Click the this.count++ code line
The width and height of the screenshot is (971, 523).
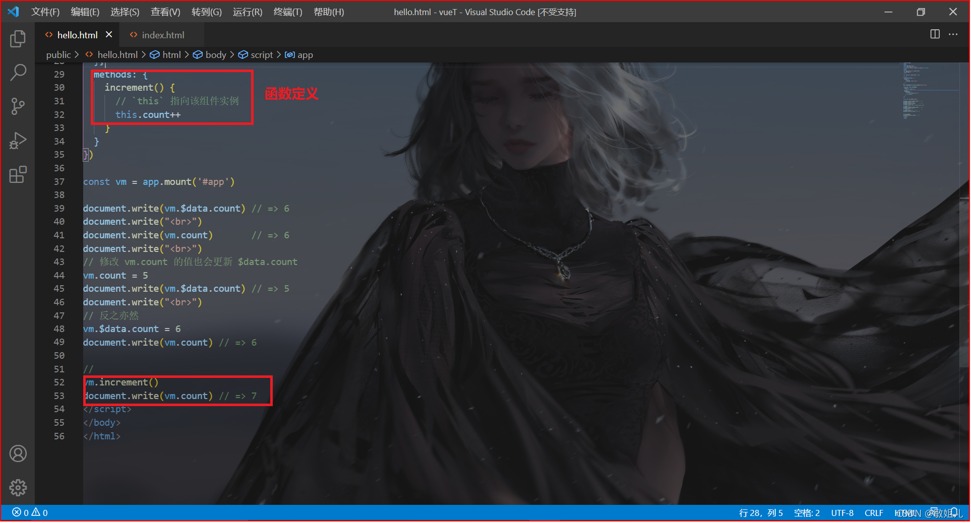tap(148, 114)
